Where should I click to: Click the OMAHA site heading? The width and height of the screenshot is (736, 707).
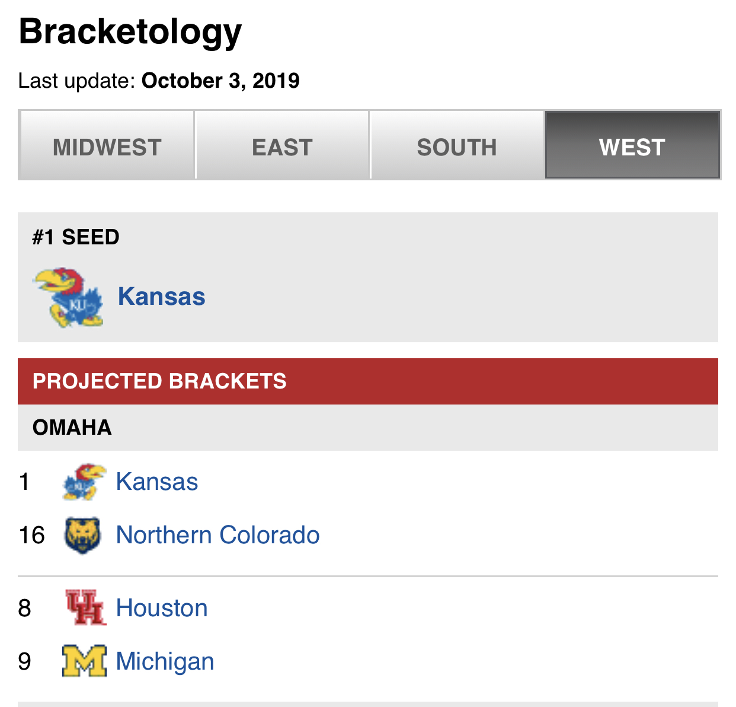coord(72,428)
